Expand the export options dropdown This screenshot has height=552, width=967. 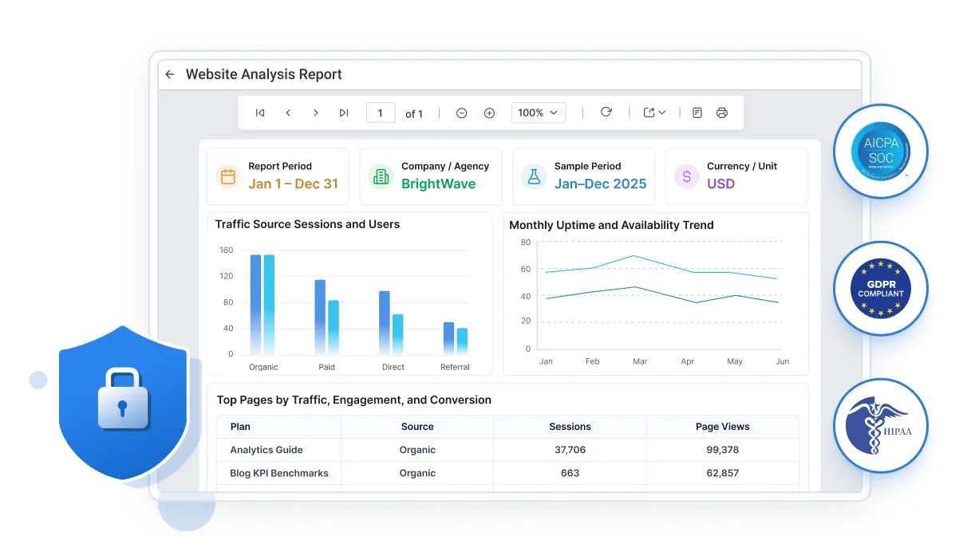654,112
